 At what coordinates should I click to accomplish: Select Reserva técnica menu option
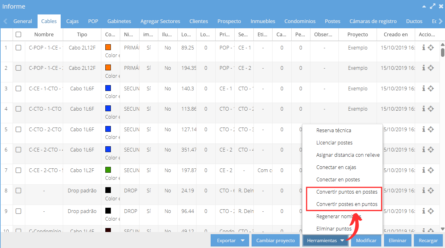pos(342,130)
